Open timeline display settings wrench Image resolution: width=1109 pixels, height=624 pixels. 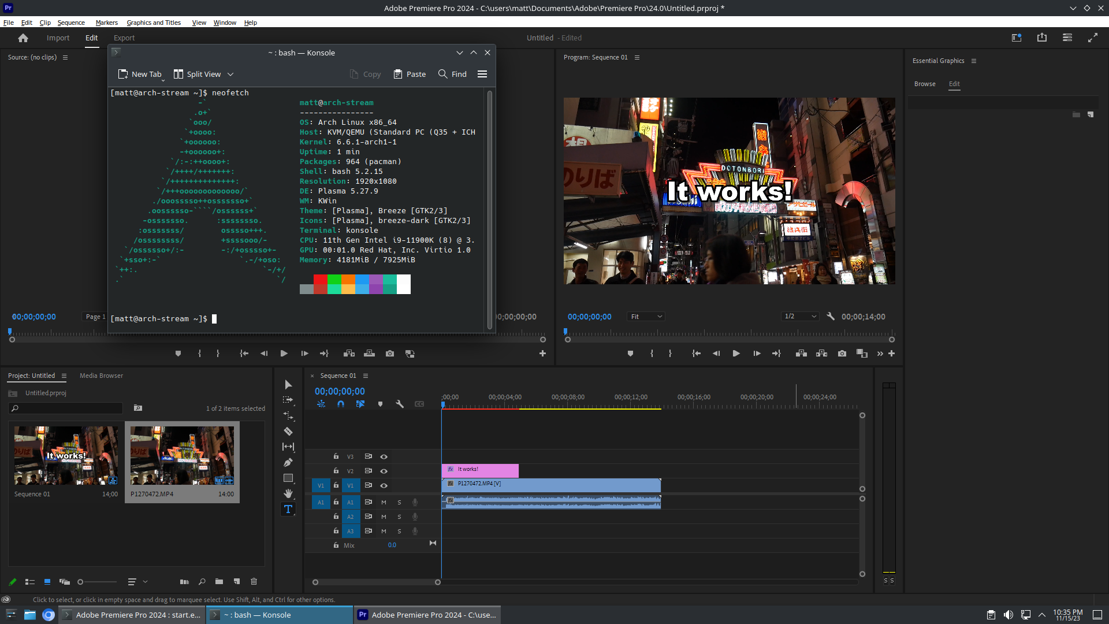coord(399,404)
